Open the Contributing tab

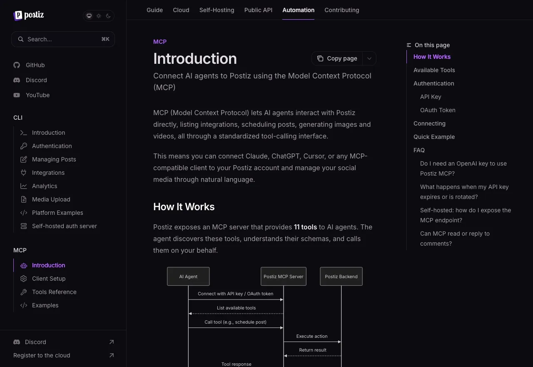(342, 10)
